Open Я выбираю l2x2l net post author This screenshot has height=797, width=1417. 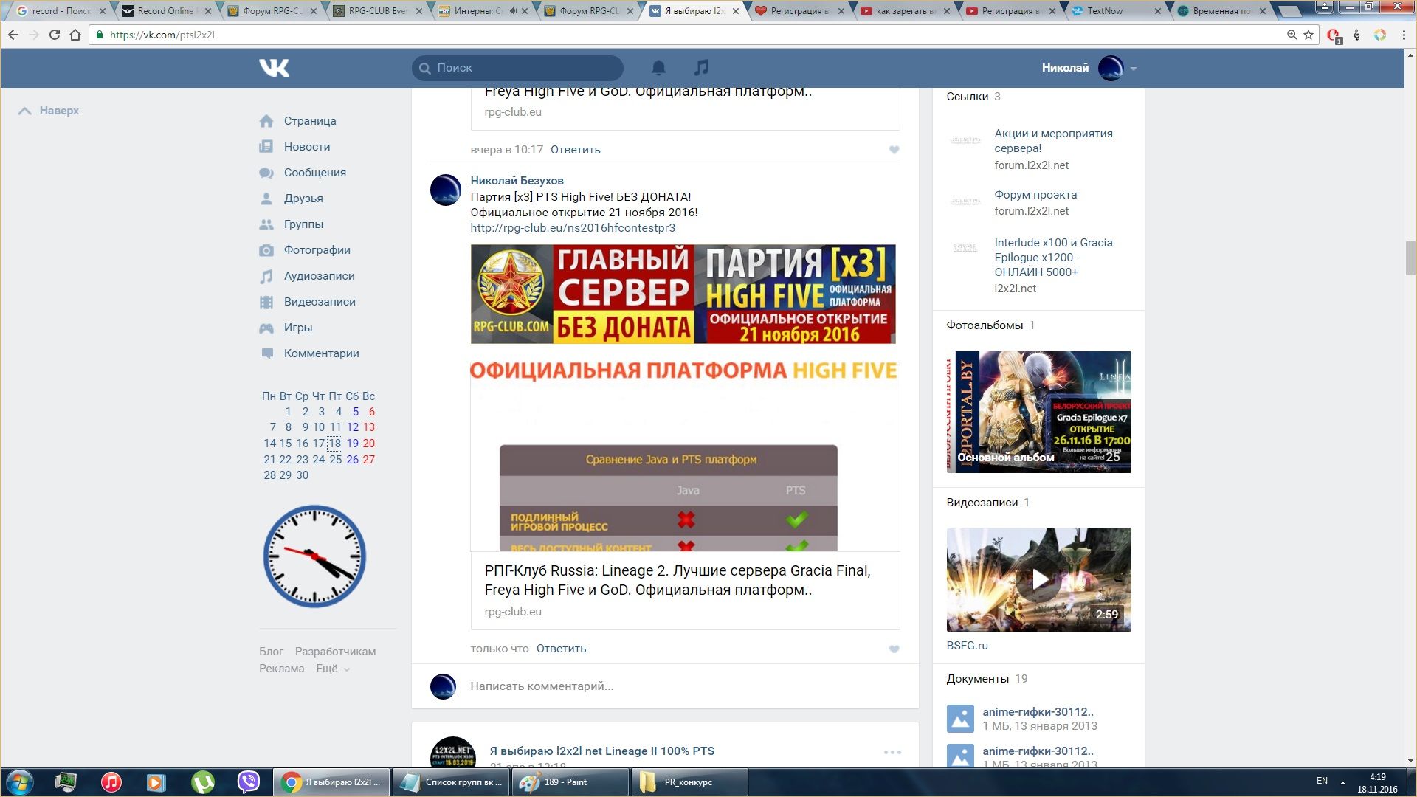[601, 751]
